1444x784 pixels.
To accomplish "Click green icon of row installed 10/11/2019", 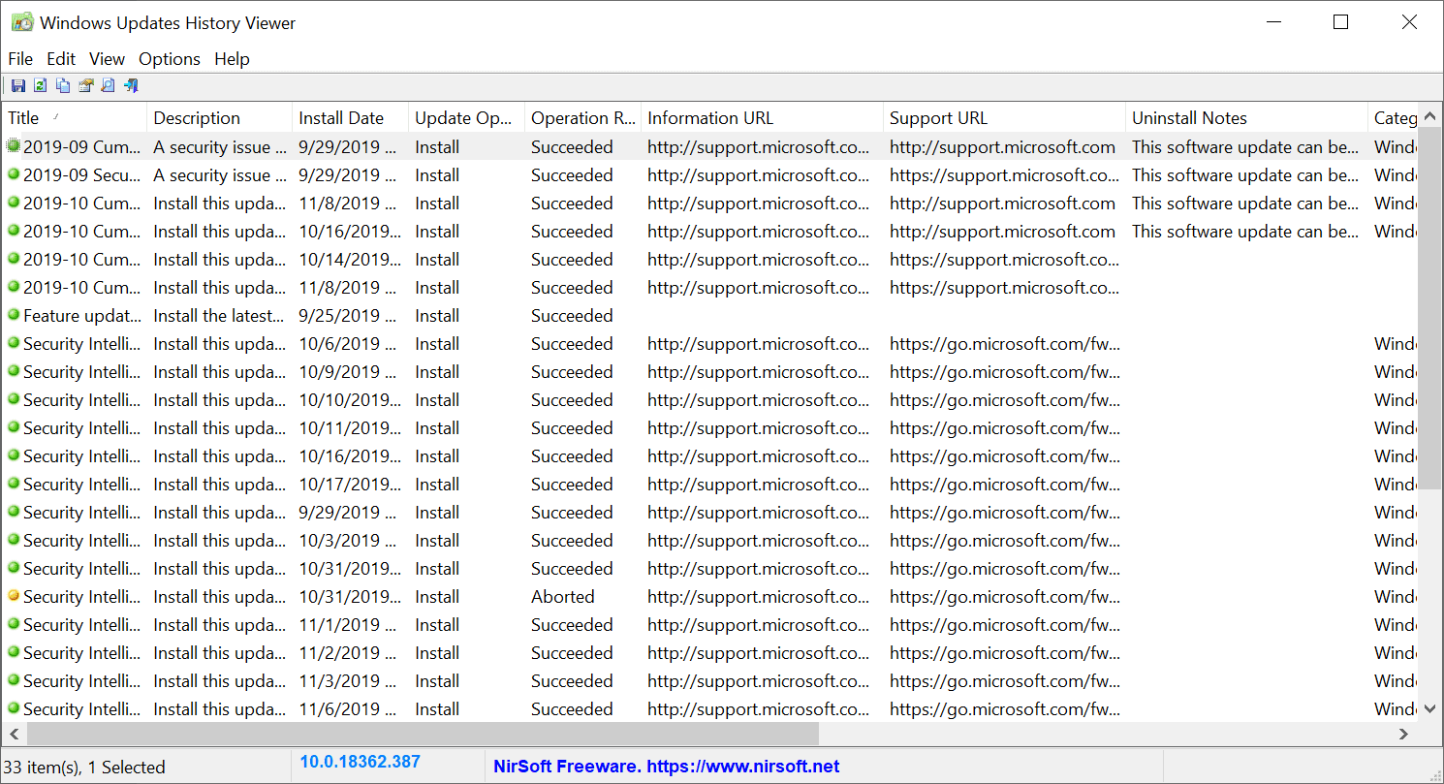I will click(x=14, y=427).
